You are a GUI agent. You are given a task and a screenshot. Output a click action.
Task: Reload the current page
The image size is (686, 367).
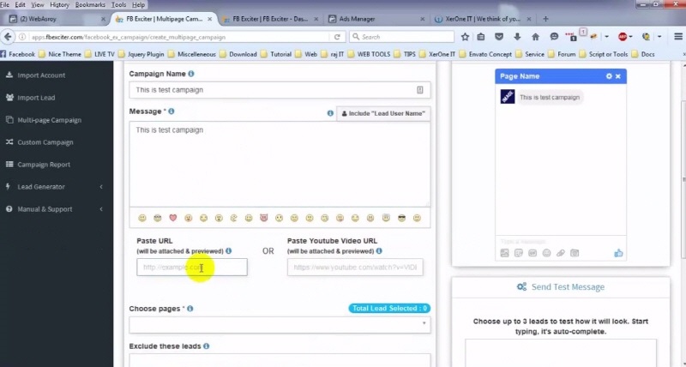[337, 37]
